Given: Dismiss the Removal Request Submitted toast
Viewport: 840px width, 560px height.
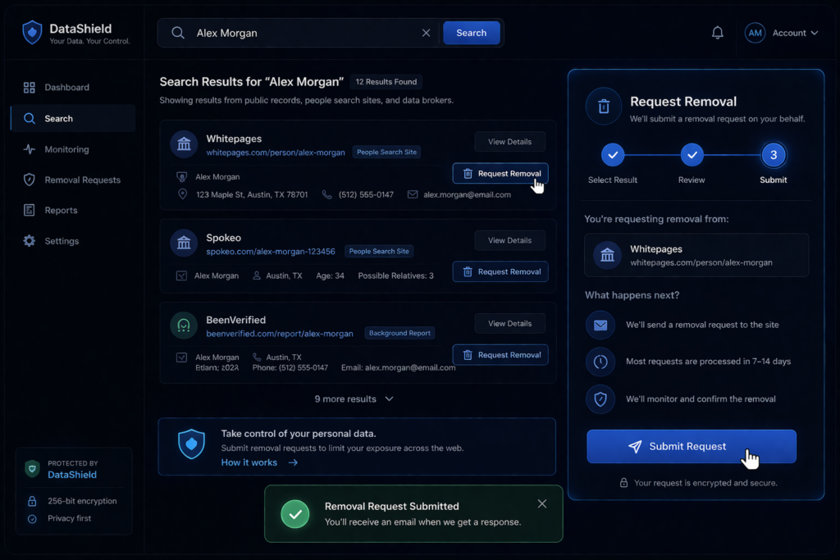Looking at the screenshot, I should pyautogui.click(x=541, y=503).
